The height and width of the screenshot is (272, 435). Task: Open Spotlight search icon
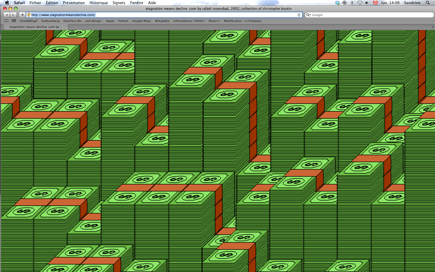(428, 3)
